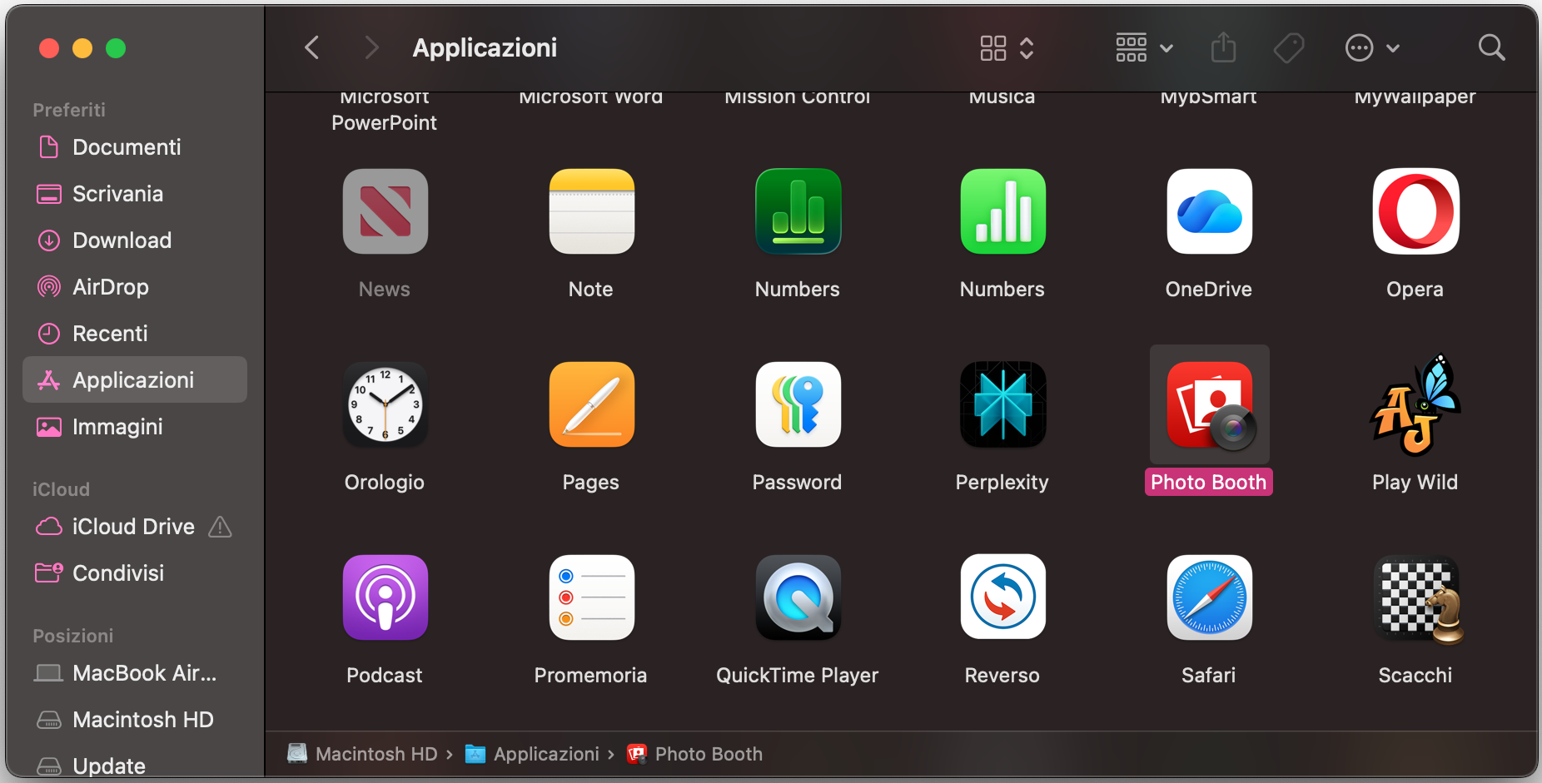
Task: Open Immagini in the sidebar
Action: 135,427
